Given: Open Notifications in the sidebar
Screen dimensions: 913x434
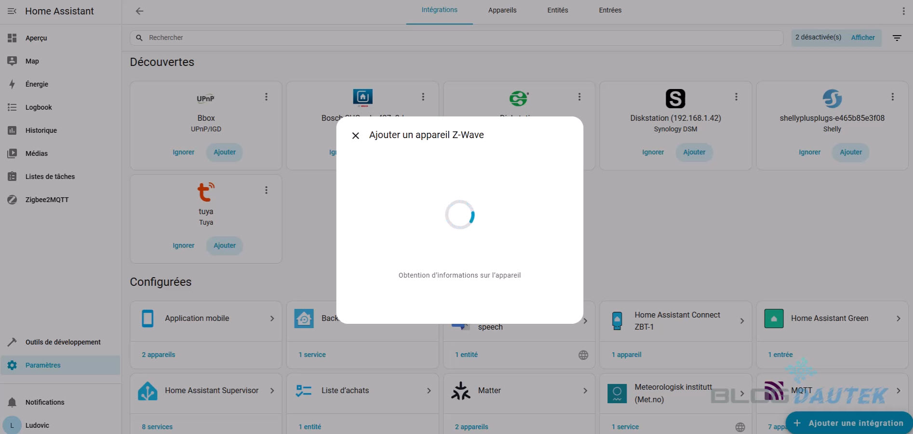Looking at the screenshot, I should pos(44,402).
